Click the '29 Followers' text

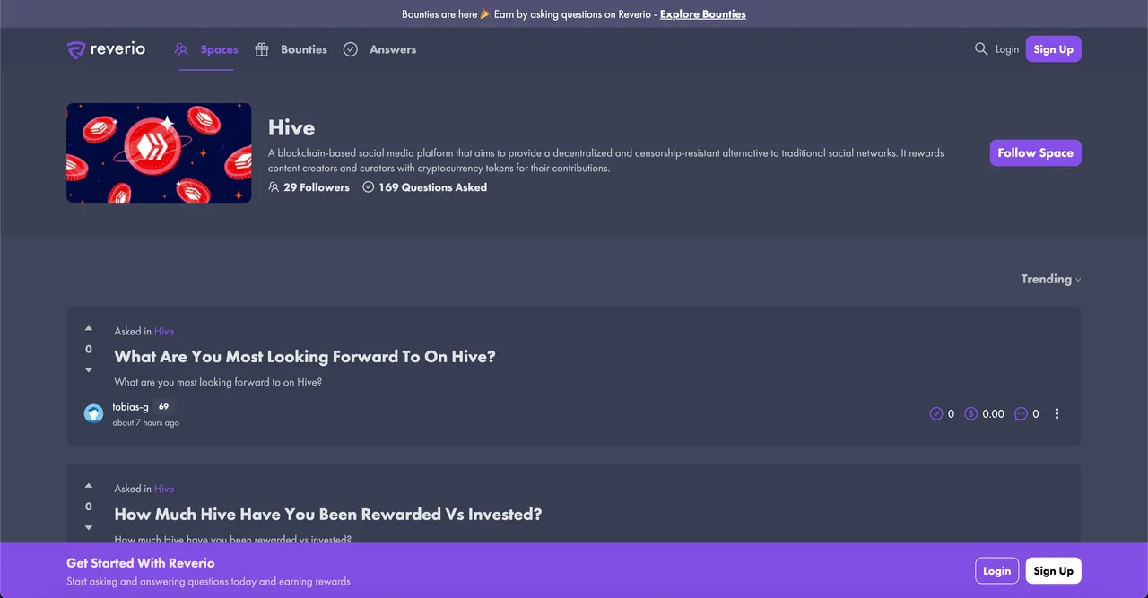(317, 187)
